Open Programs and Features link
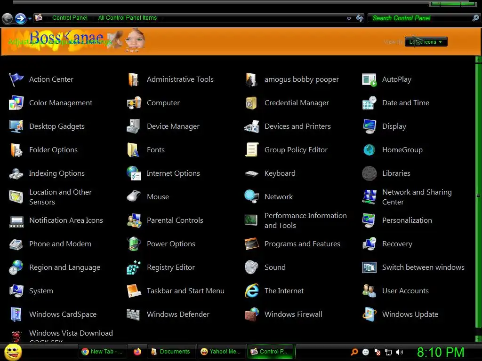482x361 pixels. tap(302, 244)
